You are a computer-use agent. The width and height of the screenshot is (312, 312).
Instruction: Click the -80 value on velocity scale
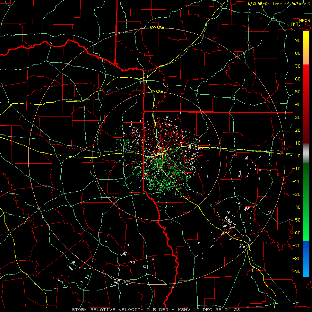click(296, 259)
